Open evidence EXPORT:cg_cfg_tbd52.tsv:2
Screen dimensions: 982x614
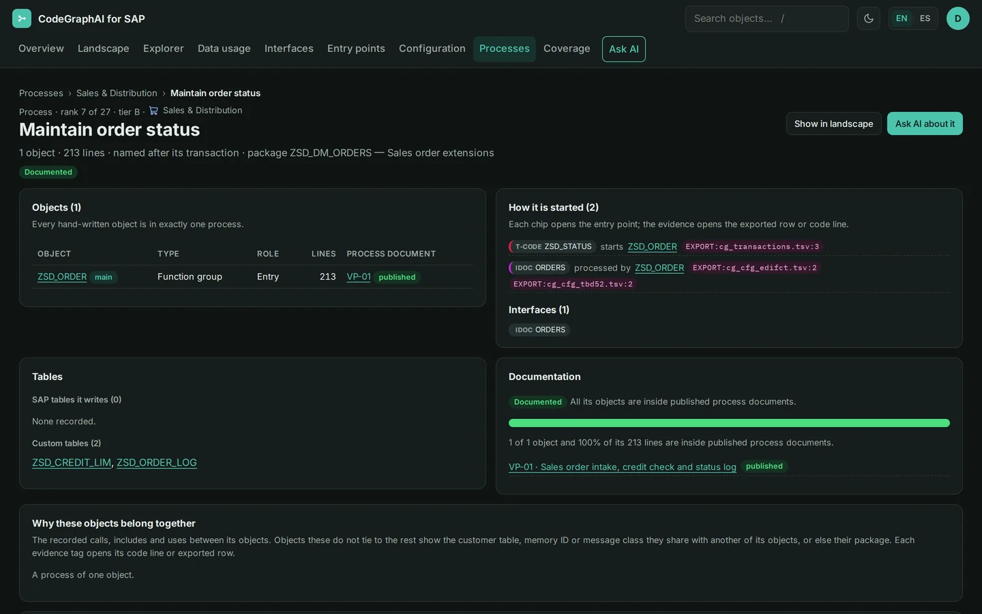click(x=573, y=284)
